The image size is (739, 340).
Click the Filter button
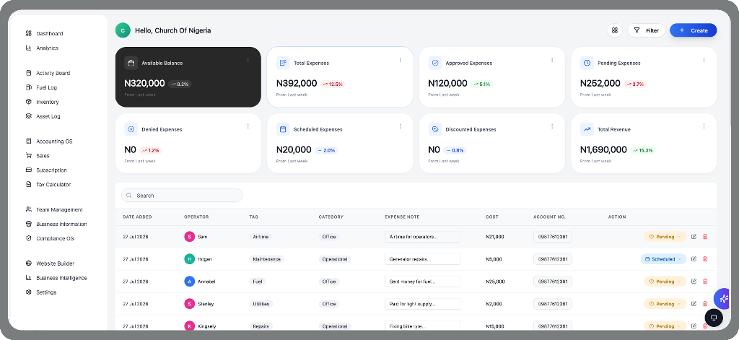tap(646, 30)
